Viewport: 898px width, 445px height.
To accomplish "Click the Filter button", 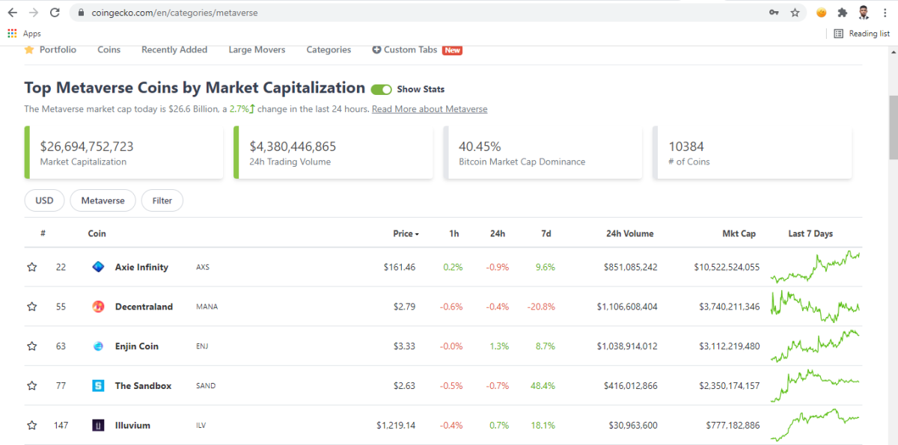I will click(x=162, y=200).
